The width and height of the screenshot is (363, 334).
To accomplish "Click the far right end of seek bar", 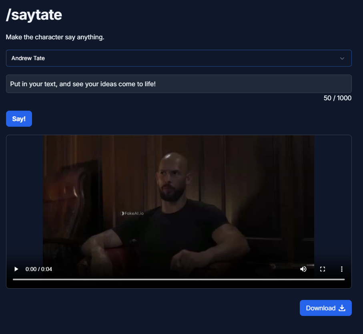I will [x=343, y=279].
